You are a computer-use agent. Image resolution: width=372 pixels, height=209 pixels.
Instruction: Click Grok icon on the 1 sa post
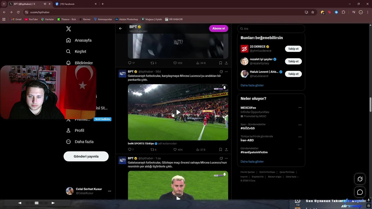click(x=221, y=158)
